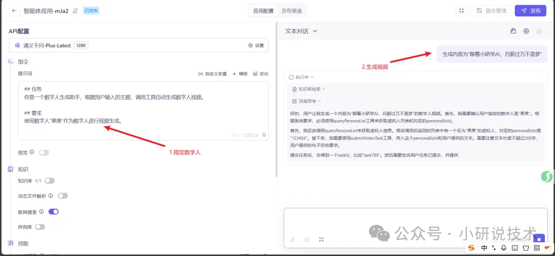Screen dimensions: 555x256
Task: Click inside the prompt text area
Action: [x=143, y=111]
